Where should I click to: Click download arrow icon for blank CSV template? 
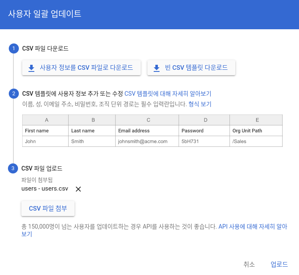coord(157,68)
